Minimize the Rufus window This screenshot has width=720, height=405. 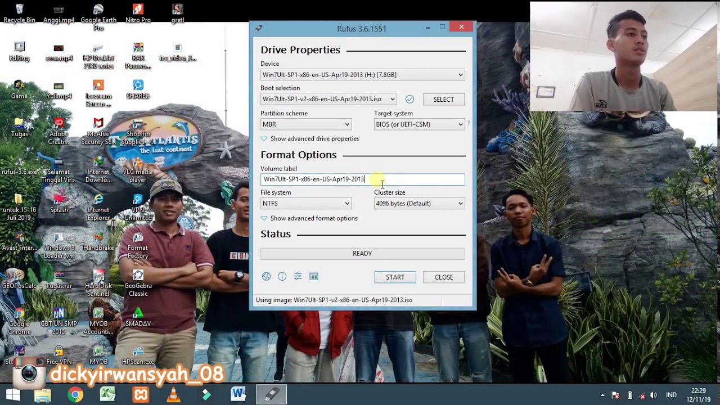[x=428, y=27]
